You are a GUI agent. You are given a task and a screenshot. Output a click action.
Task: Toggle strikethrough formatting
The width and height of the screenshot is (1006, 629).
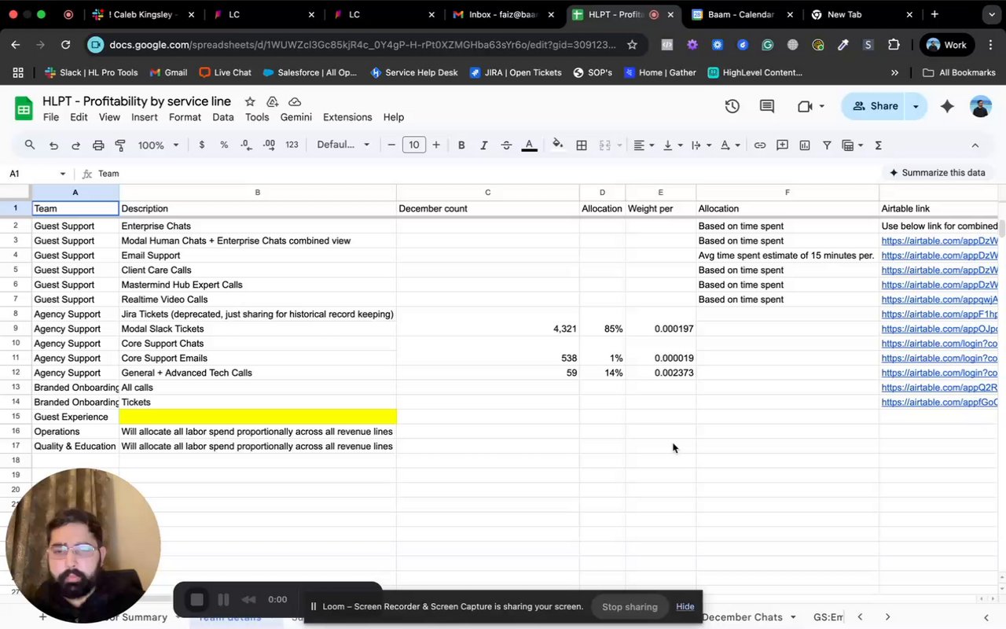(506, 145)
